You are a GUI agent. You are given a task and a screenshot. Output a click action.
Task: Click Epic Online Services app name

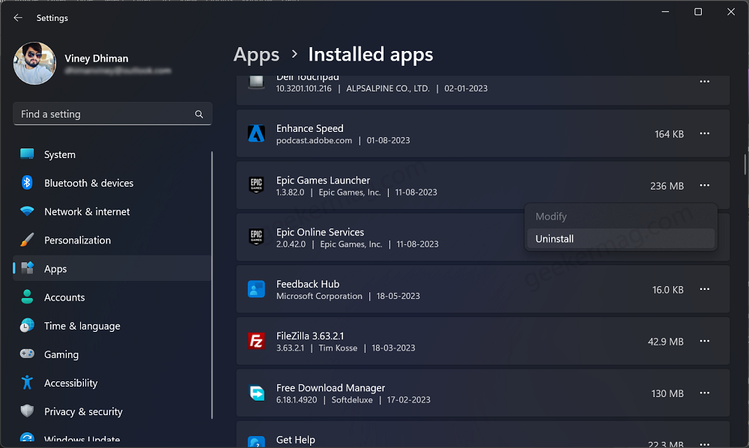point(320,232)
